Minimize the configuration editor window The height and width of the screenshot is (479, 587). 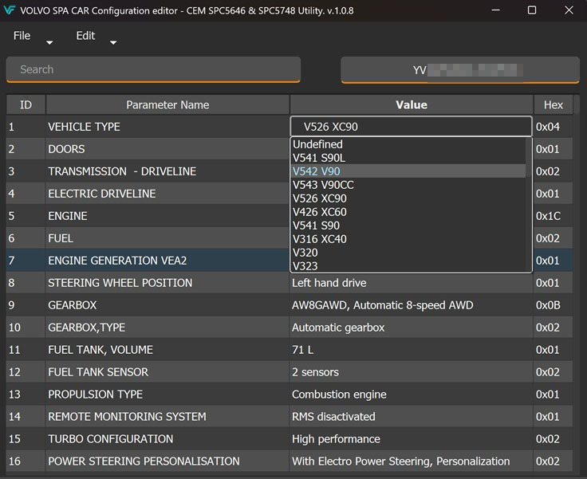click(x=495, y=10)
